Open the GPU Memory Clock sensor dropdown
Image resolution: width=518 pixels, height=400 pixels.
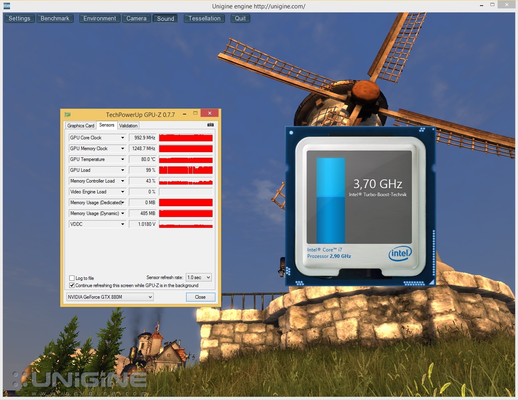coord(122,149)
